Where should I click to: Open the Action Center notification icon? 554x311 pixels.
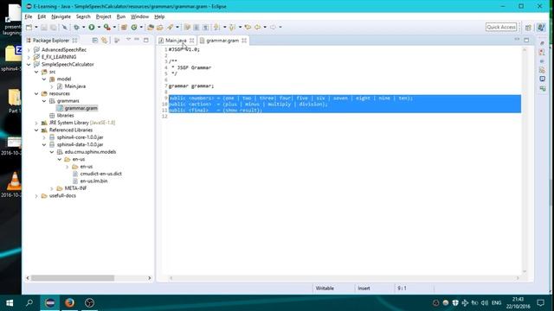[x=540, y=302]
